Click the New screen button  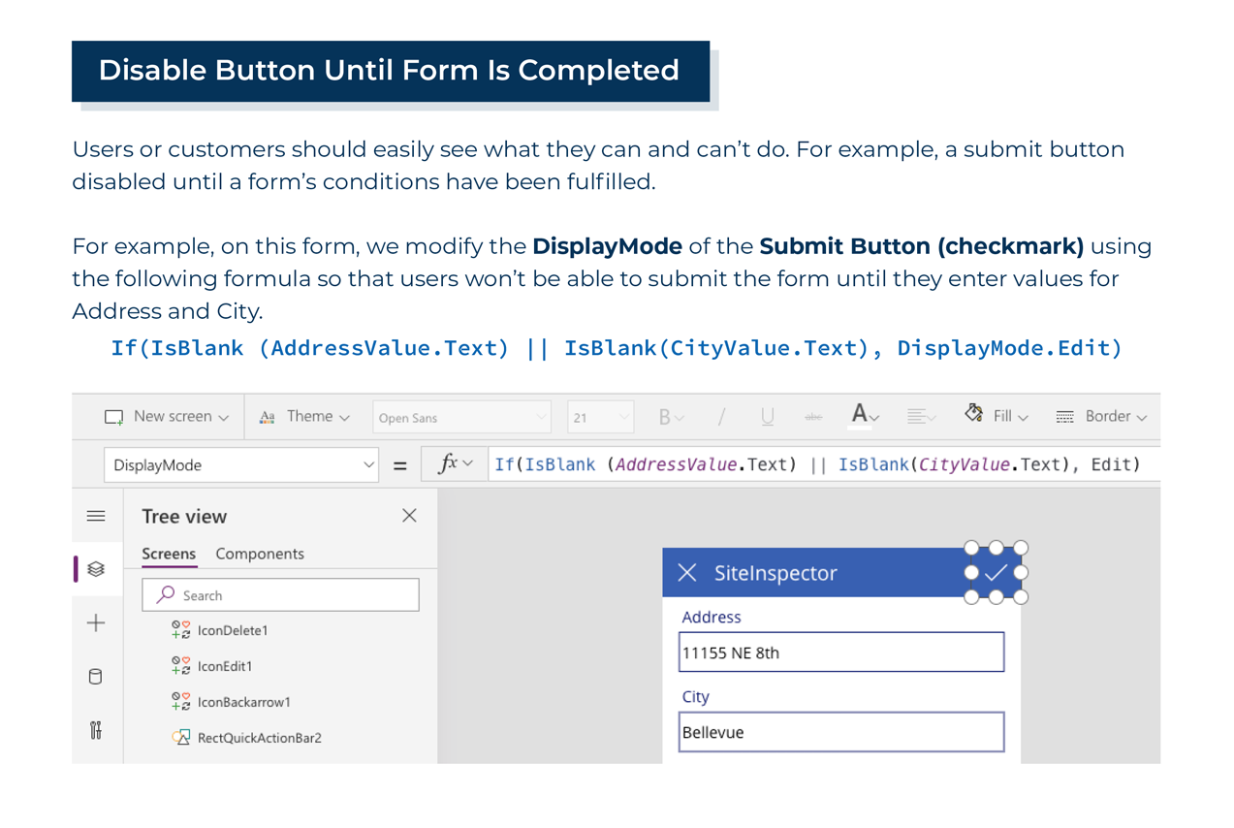[x=167, y=417]
